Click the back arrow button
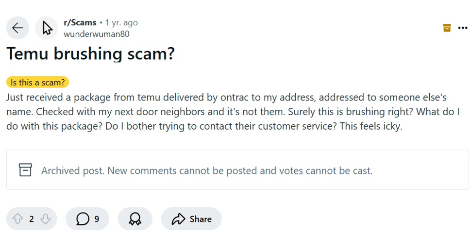This screenshot has width=471, height=236. click(17, 28)
